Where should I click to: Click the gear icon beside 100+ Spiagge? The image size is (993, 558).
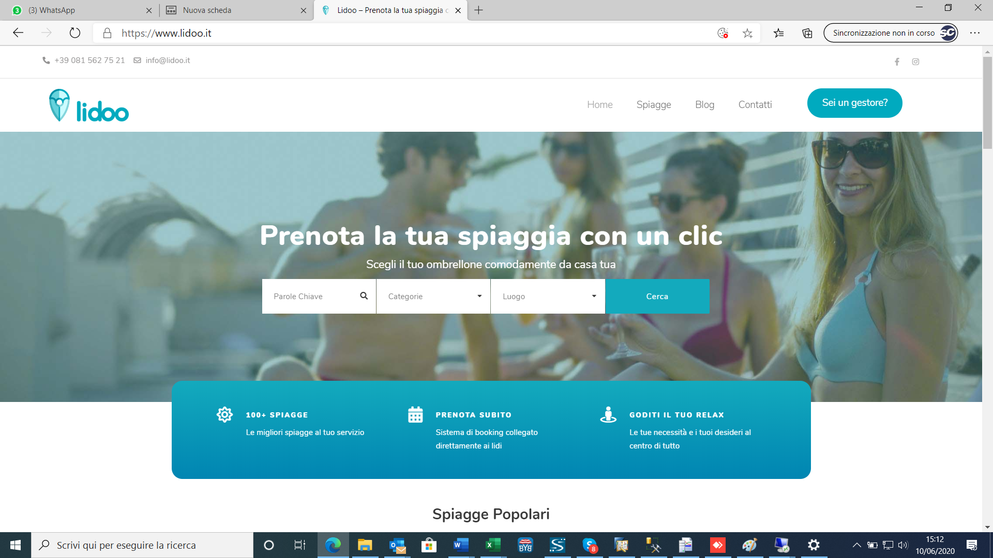(x=224, y=414)
